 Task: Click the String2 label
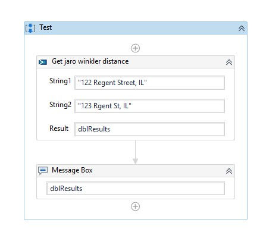pyautogui.click(x=60, y=105)
